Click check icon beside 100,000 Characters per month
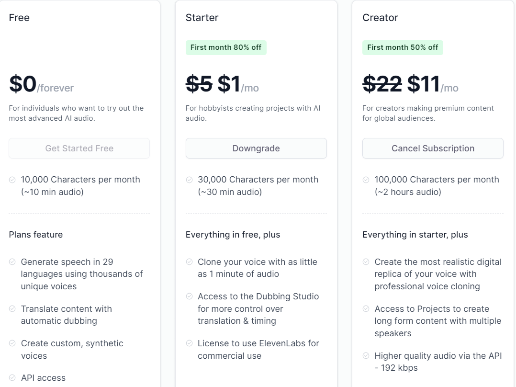This screenshot has height=387, width=516. (x=366, y=180)
